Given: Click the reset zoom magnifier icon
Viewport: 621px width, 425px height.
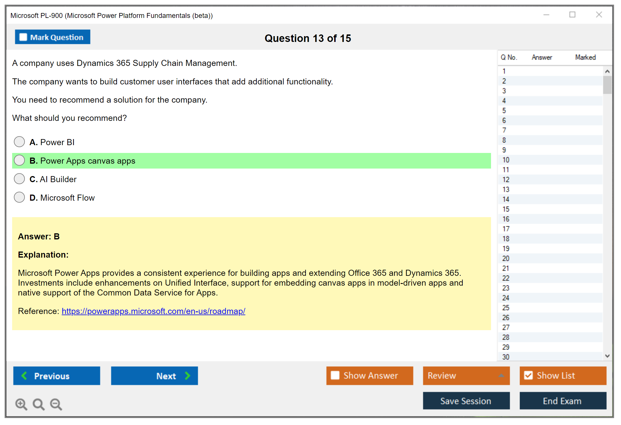Looking at the screenshot, I should [x=38, y=404].
